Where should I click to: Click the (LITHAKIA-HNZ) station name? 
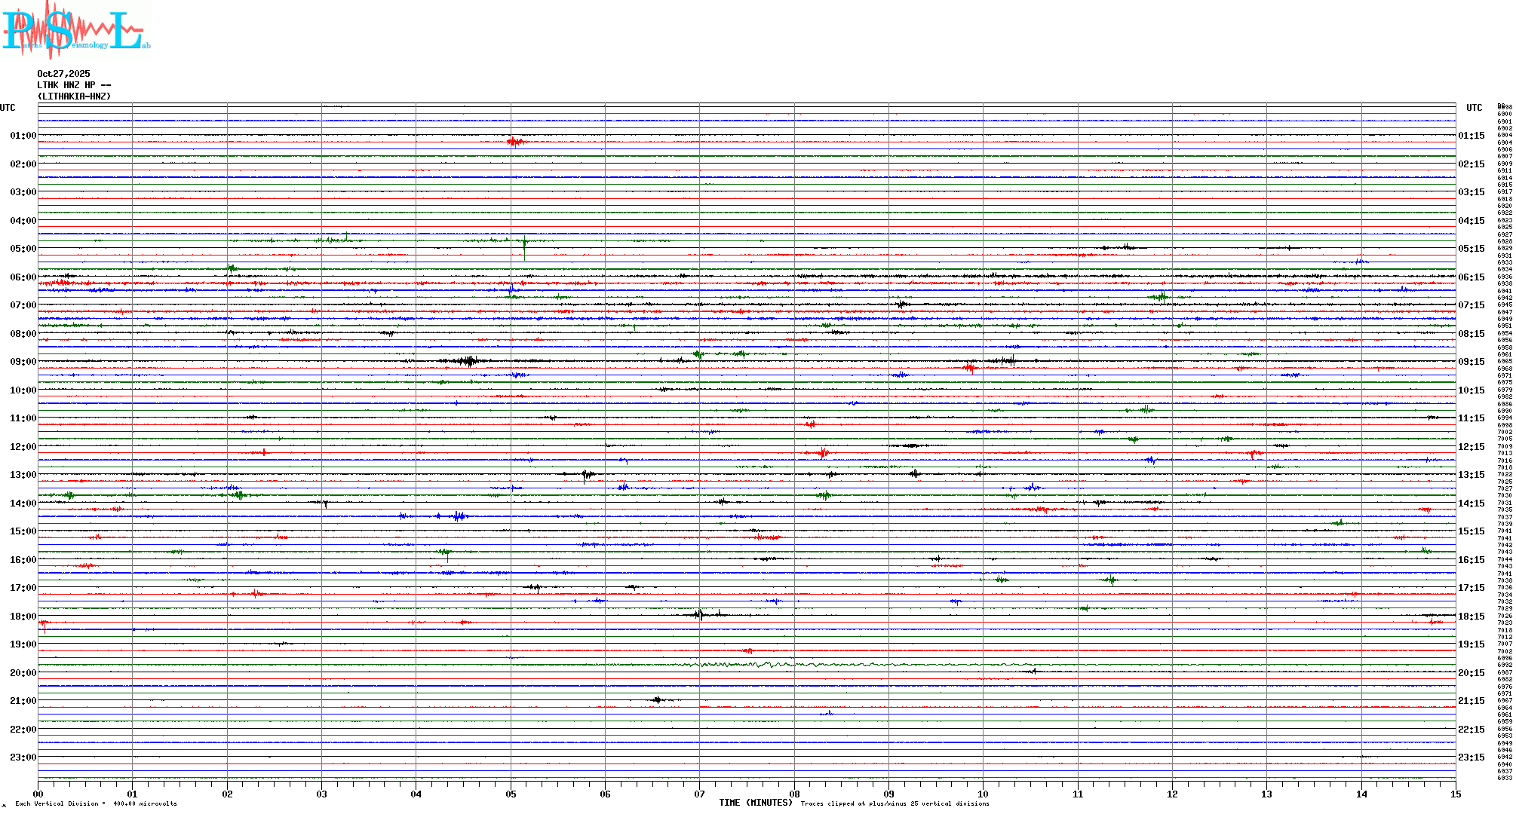click(74, 96)
